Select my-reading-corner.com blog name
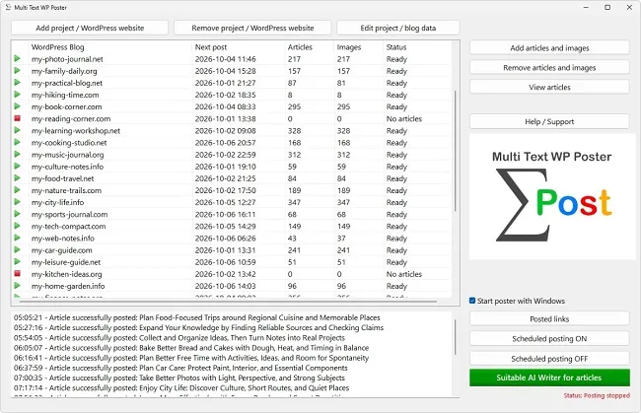641x413 pixels. click(71, 118)
